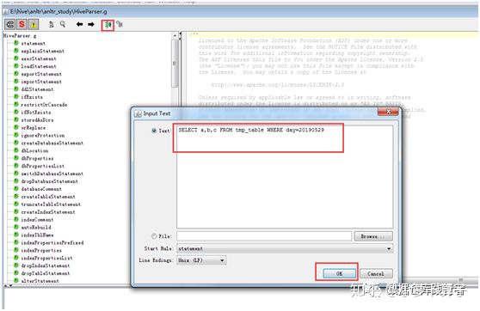Click the File path input field
Viewport: 480px width, 311px height.
pos(264,236)
